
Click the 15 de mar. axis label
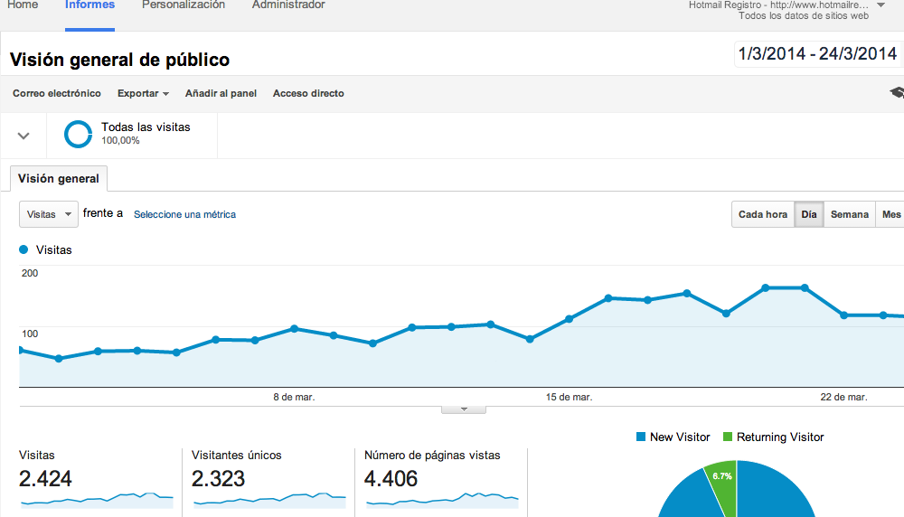click(x=569, y=397)
